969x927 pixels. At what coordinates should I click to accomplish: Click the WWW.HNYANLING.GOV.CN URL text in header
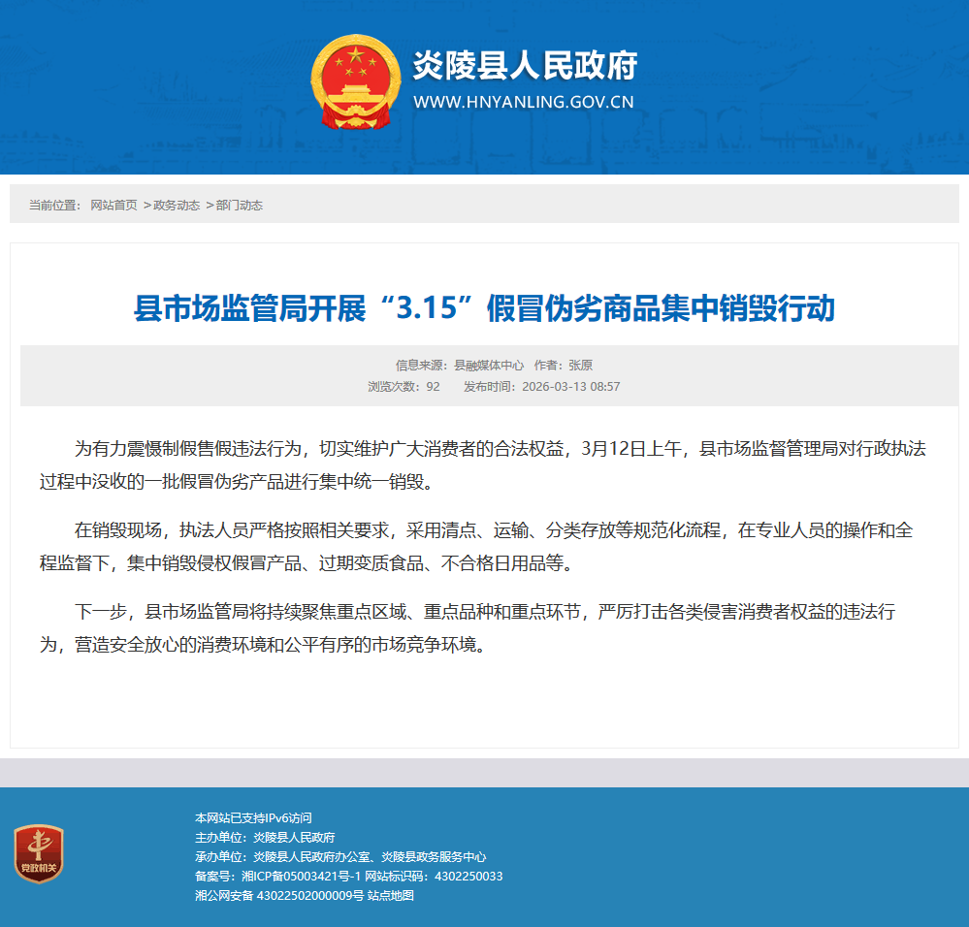point(524,103)
